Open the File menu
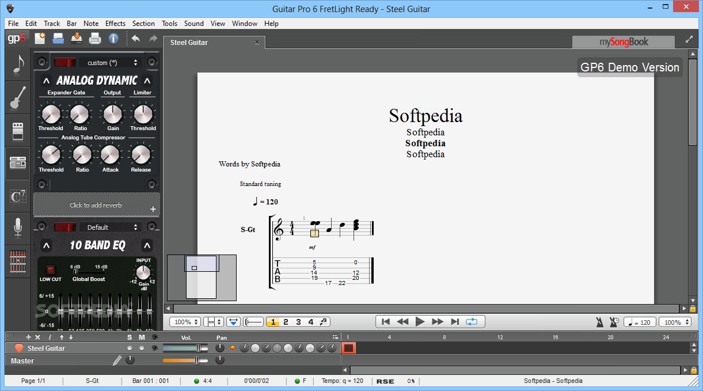The width and height of the screenshot is (703, 391). 13,24
